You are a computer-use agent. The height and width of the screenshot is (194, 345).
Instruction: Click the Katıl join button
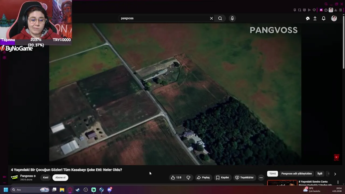click(x=46, y=178)
